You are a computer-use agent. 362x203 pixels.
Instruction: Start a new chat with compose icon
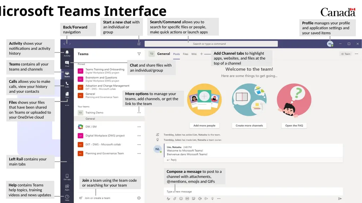(x=139, y=43)
